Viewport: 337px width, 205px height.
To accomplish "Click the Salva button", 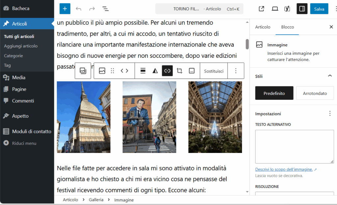I will tap(319, 9).
